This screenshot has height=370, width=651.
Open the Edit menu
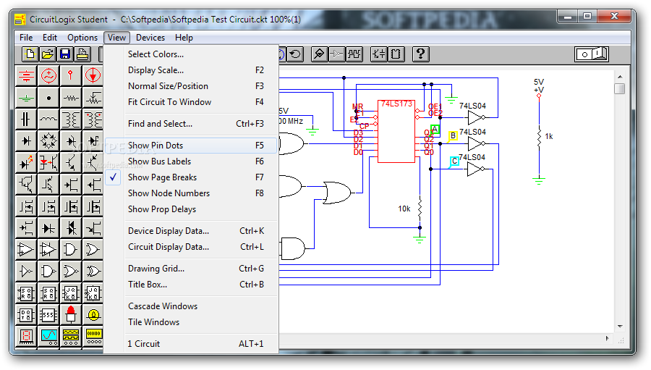pos(50,38)
